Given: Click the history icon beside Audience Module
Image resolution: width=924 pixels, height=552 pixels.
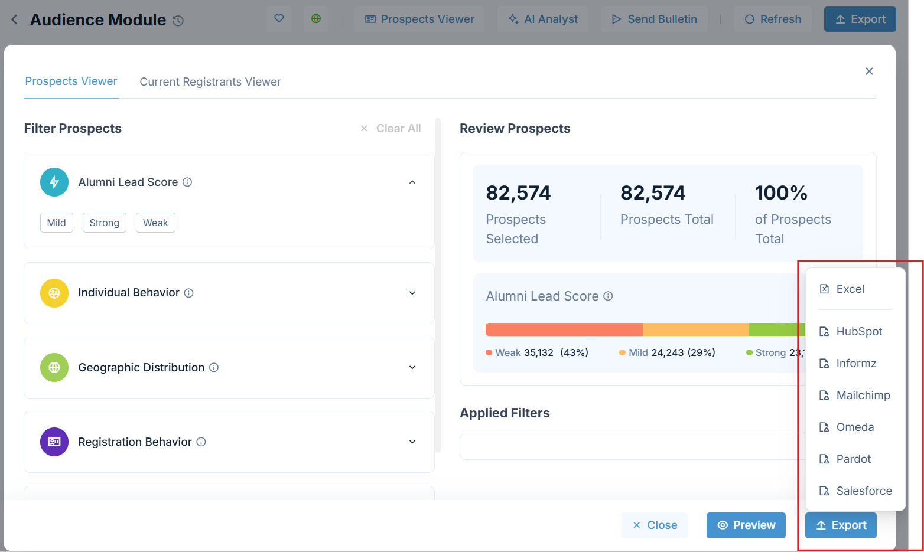Looking at the screenshot, I should click(178, 21).
